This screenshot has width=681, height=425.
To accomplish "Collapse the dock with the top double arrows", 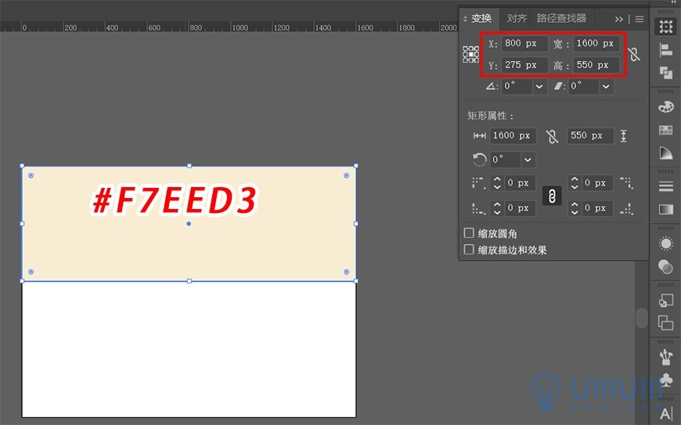I will tap(673, 2).
